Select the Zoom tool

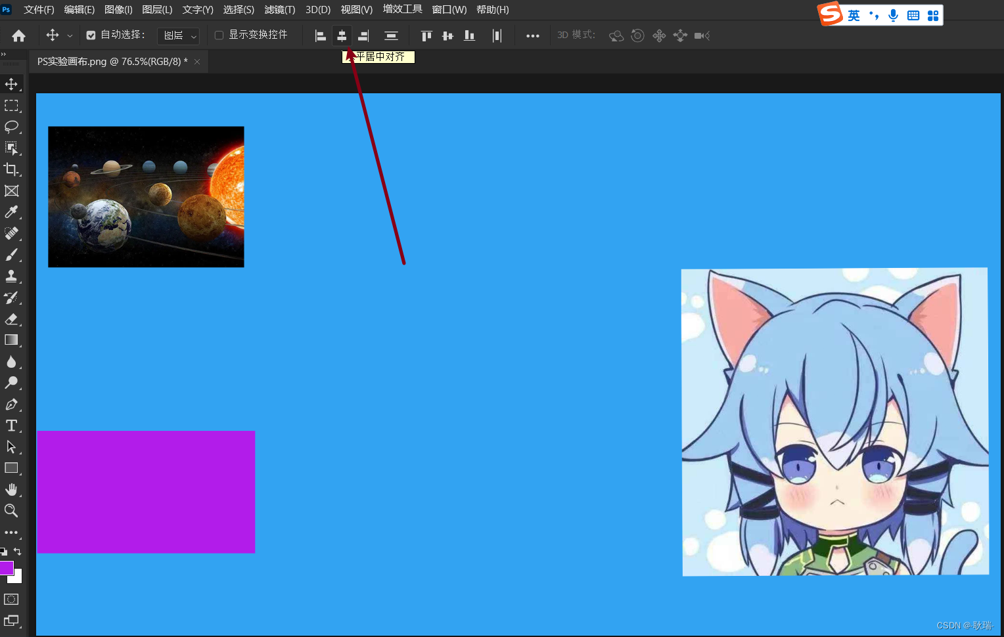pyautogui.click(x=11, y=511)
